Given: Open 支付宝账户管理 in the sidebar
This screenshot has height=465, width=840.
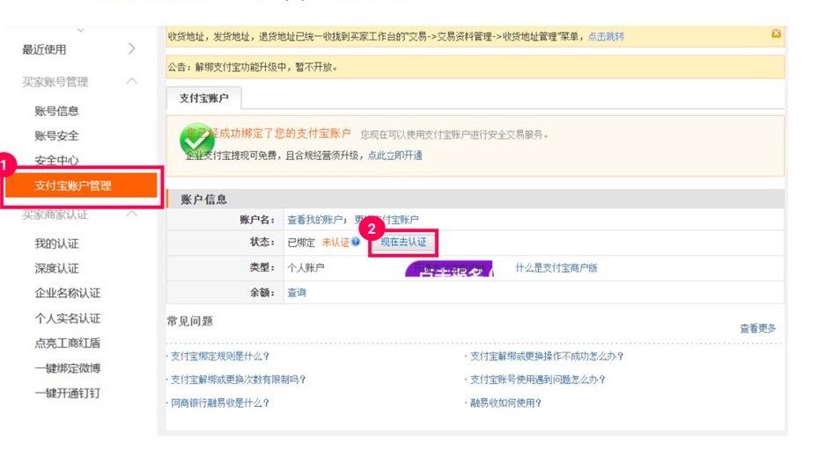Looking at the screenshot, I should tap(81, 185).
